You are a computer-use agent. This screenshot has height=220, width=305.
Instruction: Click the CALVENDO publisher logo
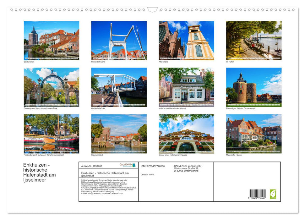pos(126,165)
